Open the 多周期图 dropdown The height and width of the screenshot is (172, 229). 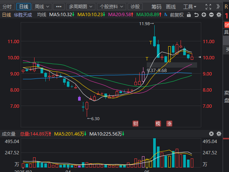point(80,6)
